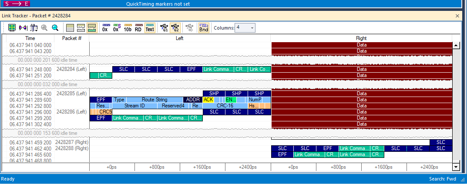467x184 pixels.
Task: Click the vertical scrollbar up arrow
Action: point(455,46)
